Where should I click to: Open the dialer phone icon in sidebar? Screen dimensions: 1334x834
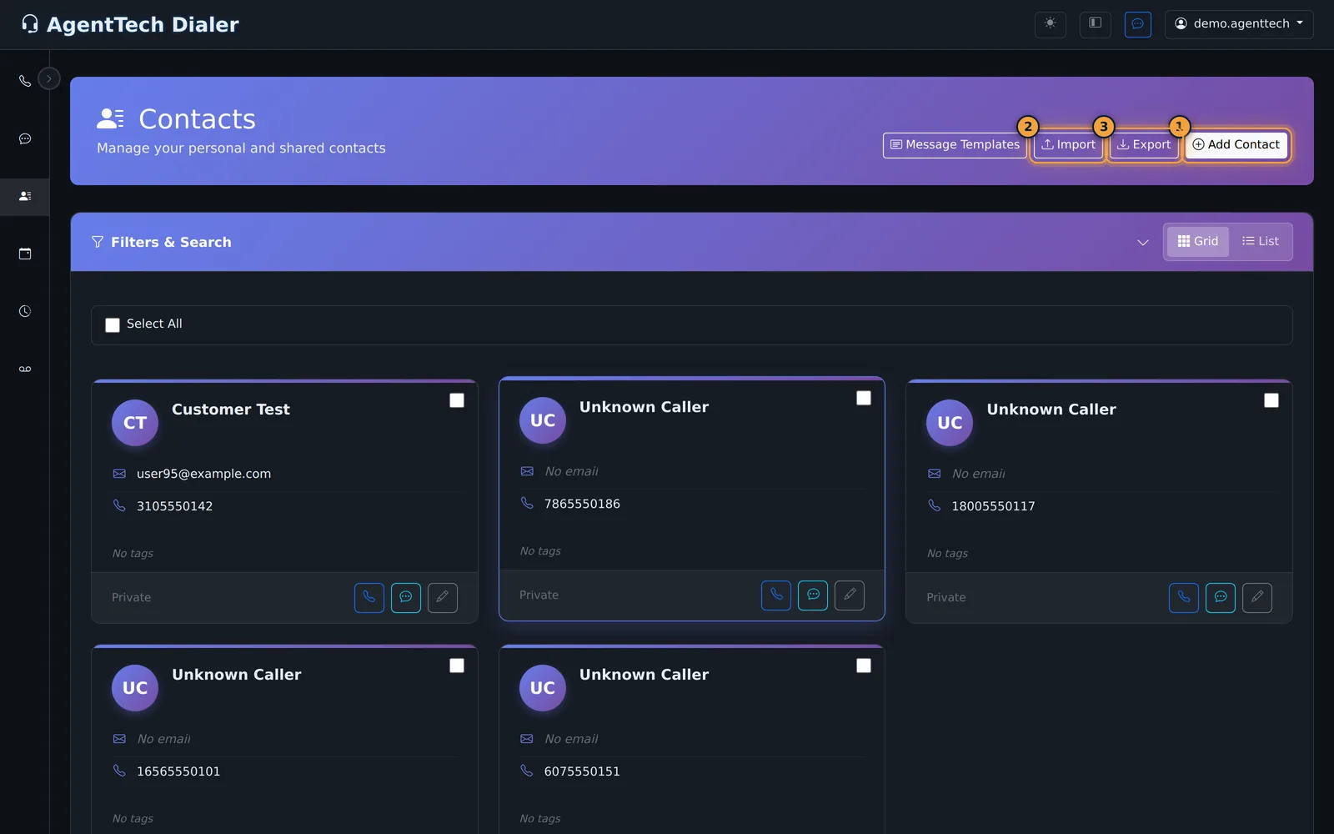click(x=25, y=81)
